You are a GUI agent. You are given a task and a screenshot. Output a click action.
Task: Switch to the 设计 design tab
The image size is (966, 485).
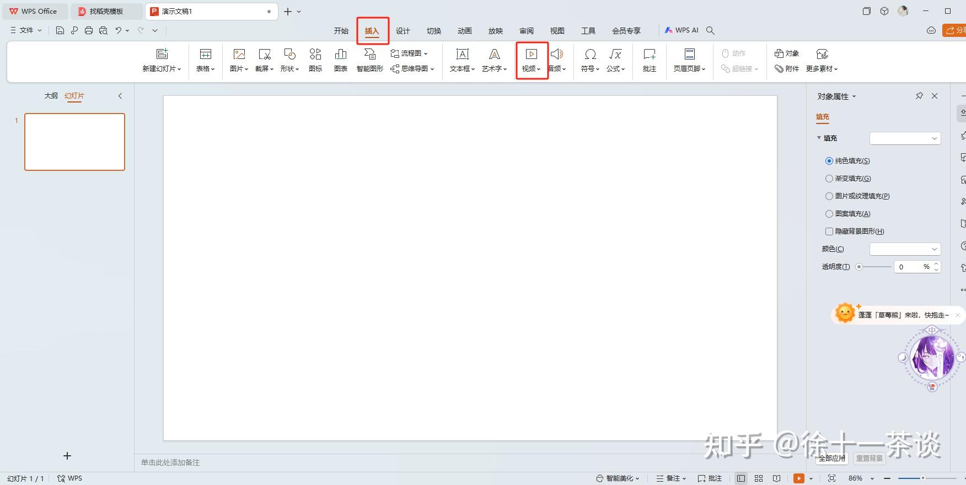pyautogui.click(x=402, y=31)
